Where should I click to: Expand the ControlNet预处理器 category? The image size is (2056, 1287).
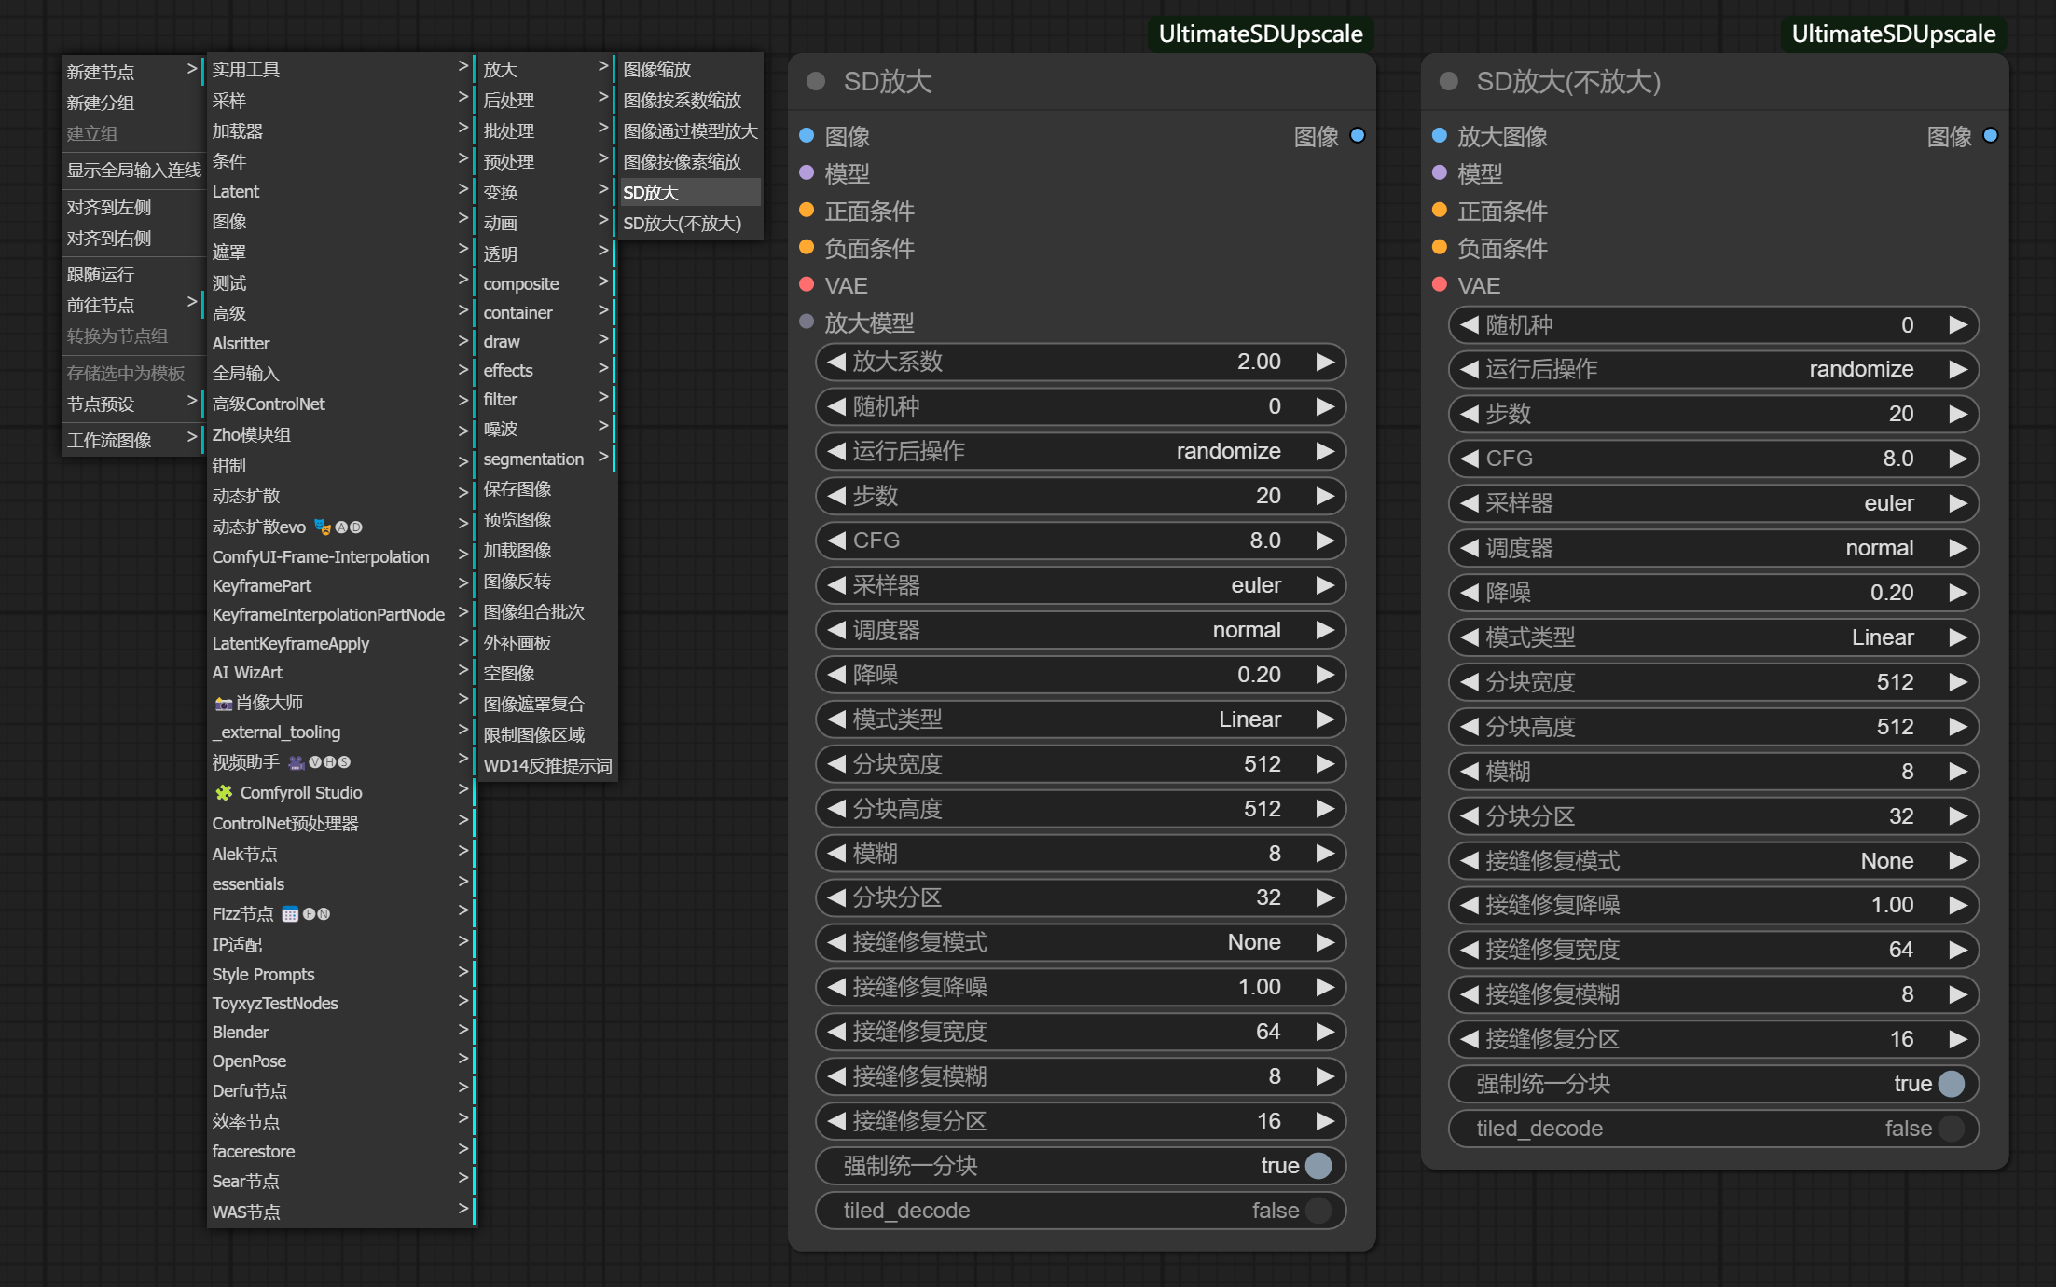(340, 823)
